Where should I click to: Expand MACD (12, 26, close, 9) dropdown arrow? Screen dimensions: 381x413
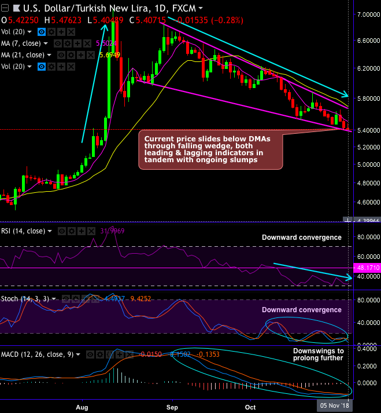click(78, 354)
